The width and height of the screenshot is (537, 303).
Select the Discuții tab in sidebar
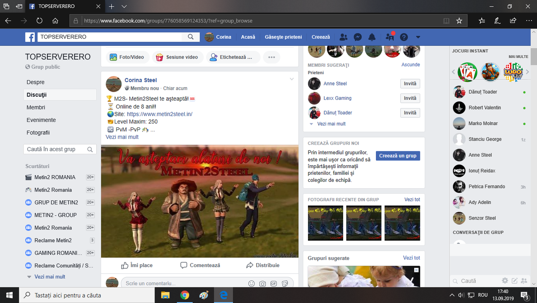pos(60,95)
